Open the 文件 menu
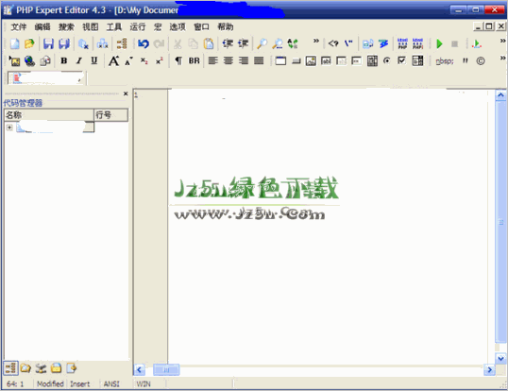Viewport: 508px width, 391px height. 19,26
